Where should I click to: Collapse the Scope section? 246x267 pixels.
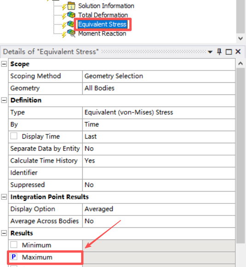(x=4, y=64)
